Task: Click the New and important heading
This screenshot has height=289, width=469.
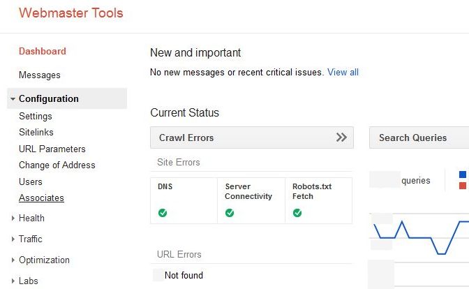Action: [195, 52]
